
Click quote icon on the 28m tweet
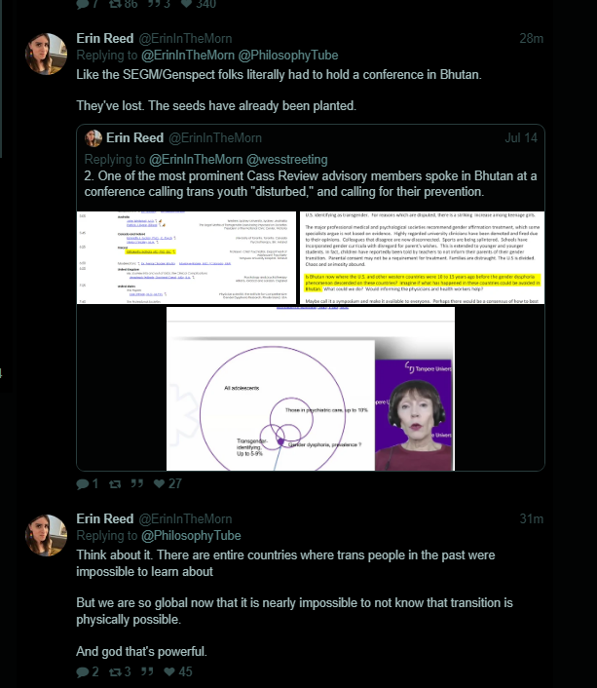tap(137, 483)
